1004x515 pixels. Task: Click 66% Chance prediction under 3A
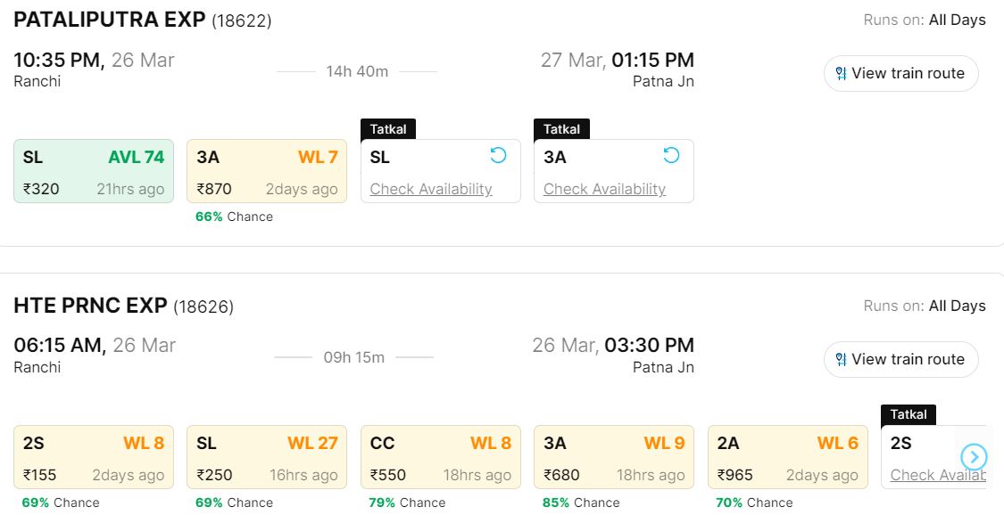click(234, 217)
